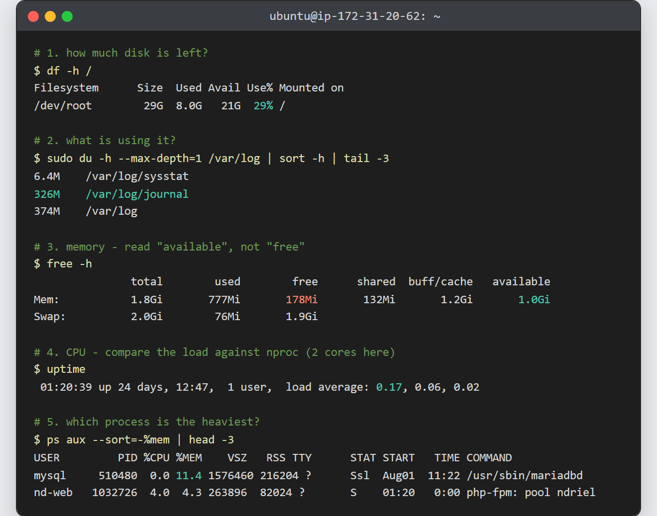This screenshot has height=516, width=657.
Task: Click the 'Mem:' row label
Action: pos(46,300)
